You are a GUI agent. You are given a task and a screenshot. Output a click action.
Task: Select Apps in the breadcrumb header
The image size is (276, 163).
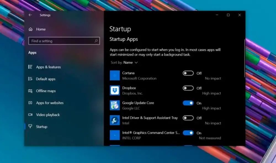(x=32, y=52)
